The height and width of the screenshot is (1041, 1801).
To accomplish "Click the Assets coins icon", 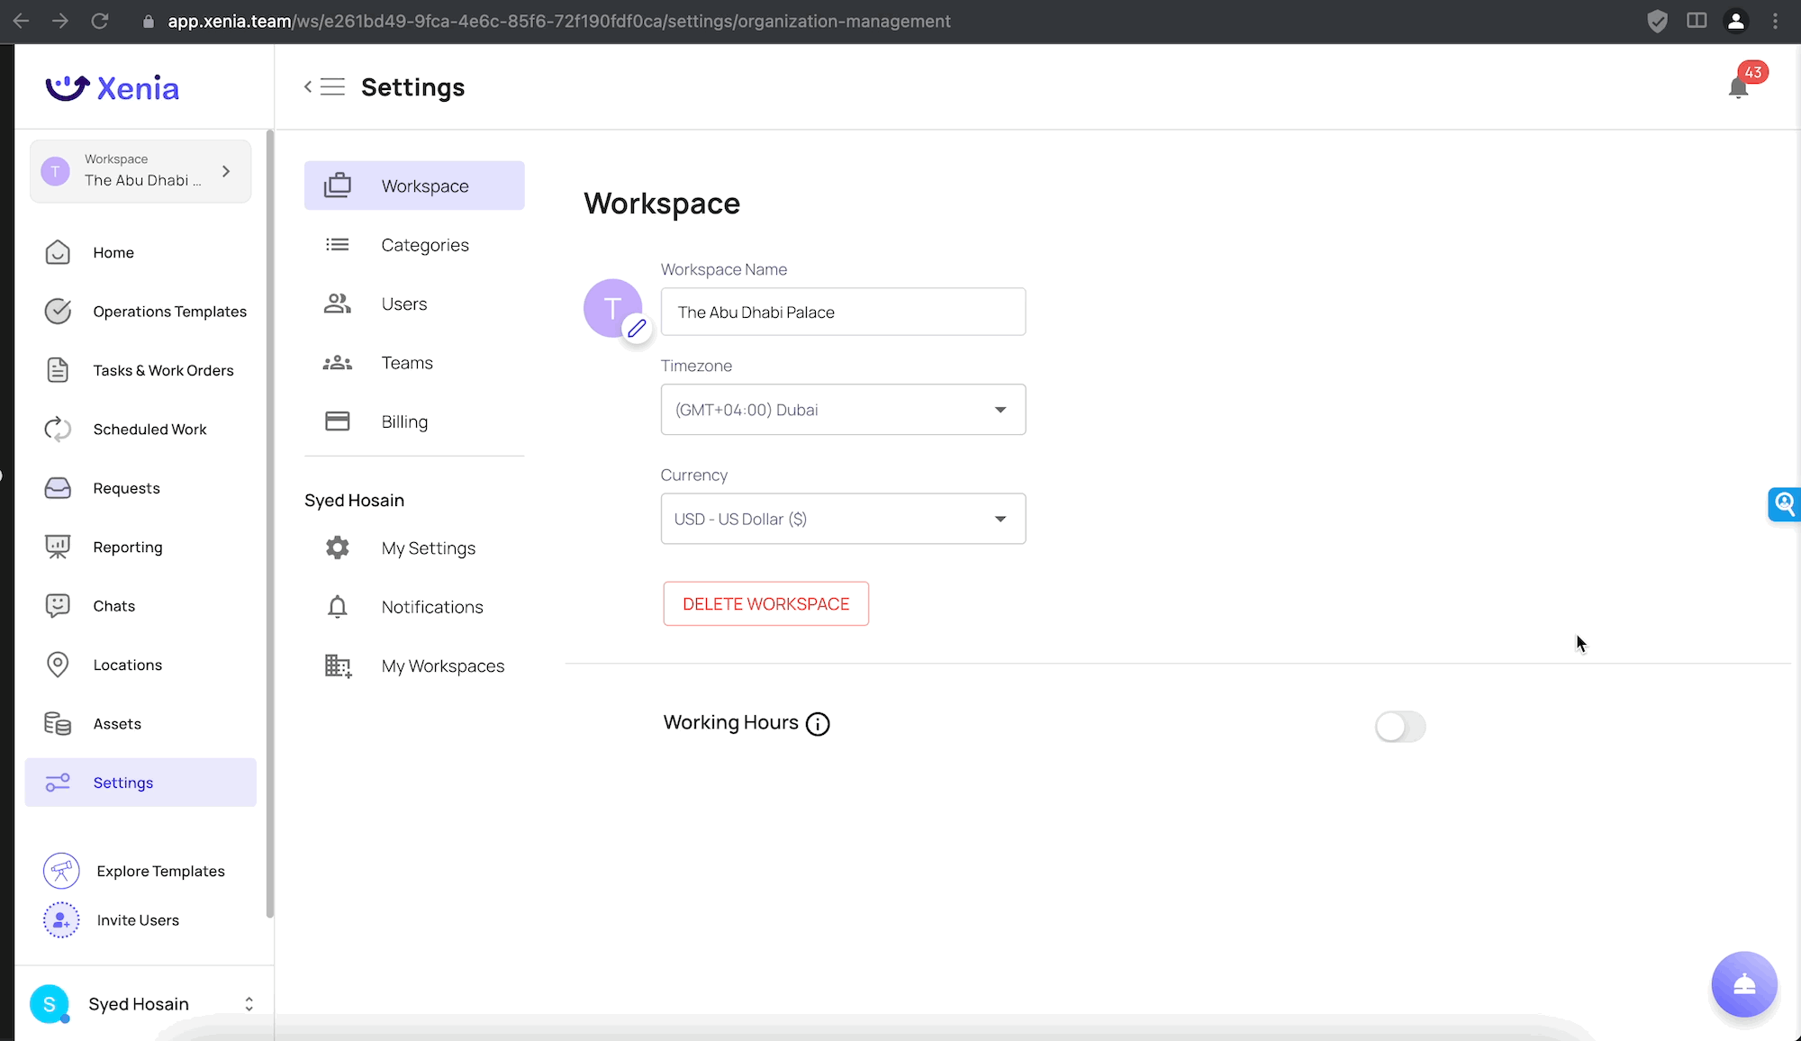I will pos(58,724).
